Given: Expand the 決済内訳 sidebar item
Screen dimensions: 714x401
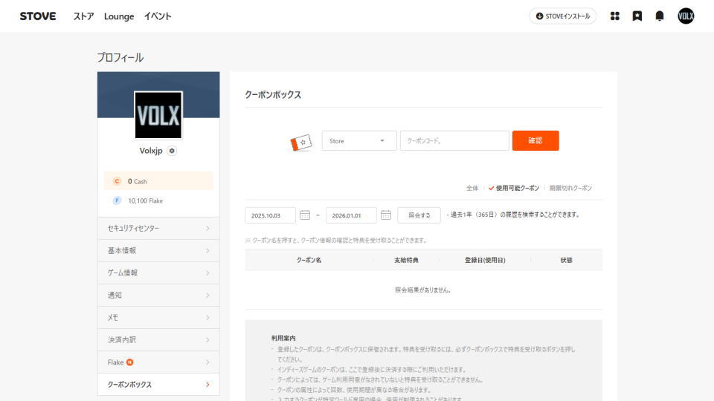Looking at the screenshot, I should (x=158, y=339).
